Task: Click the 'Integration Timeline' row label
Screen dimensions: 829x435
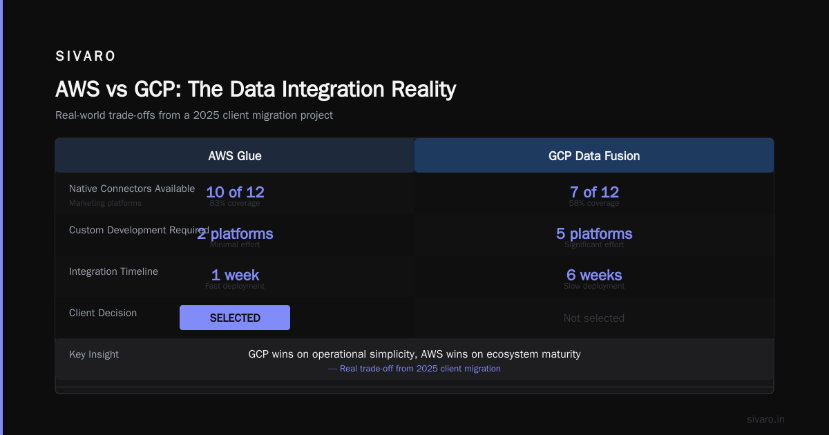Action: [113, 271]
